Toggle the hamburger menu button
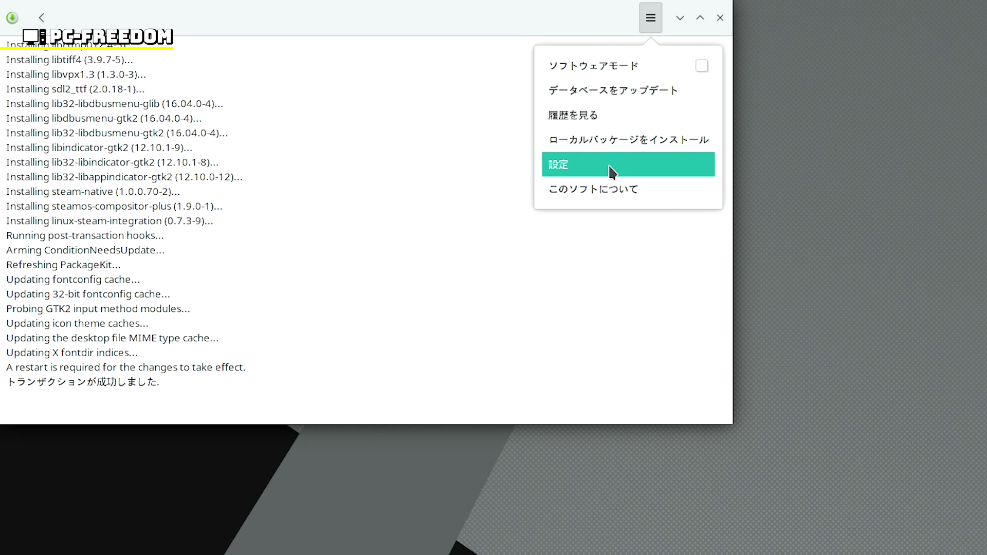Viewport: 987px width, 555px height. coord(650,18)
